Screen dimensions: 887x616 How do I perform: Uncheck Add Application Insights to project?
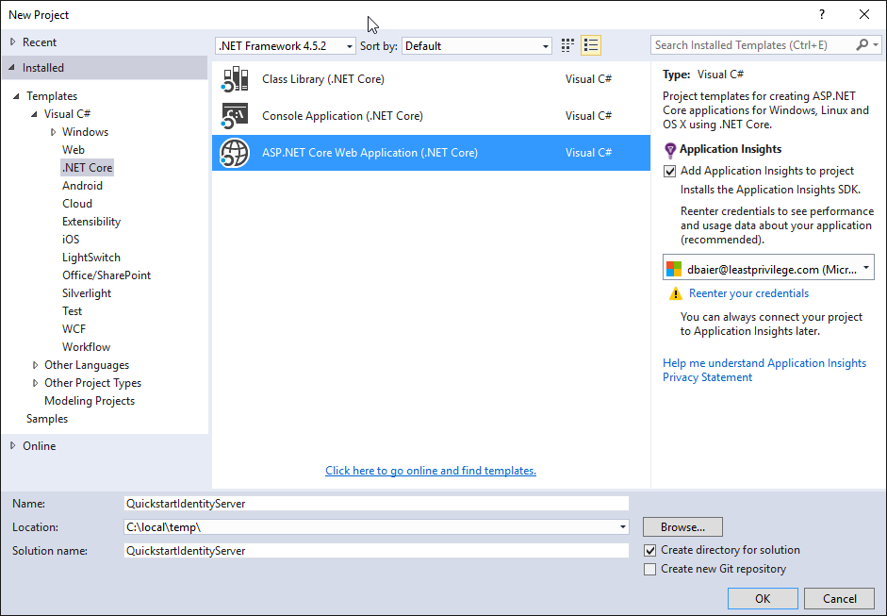[670, 171]
